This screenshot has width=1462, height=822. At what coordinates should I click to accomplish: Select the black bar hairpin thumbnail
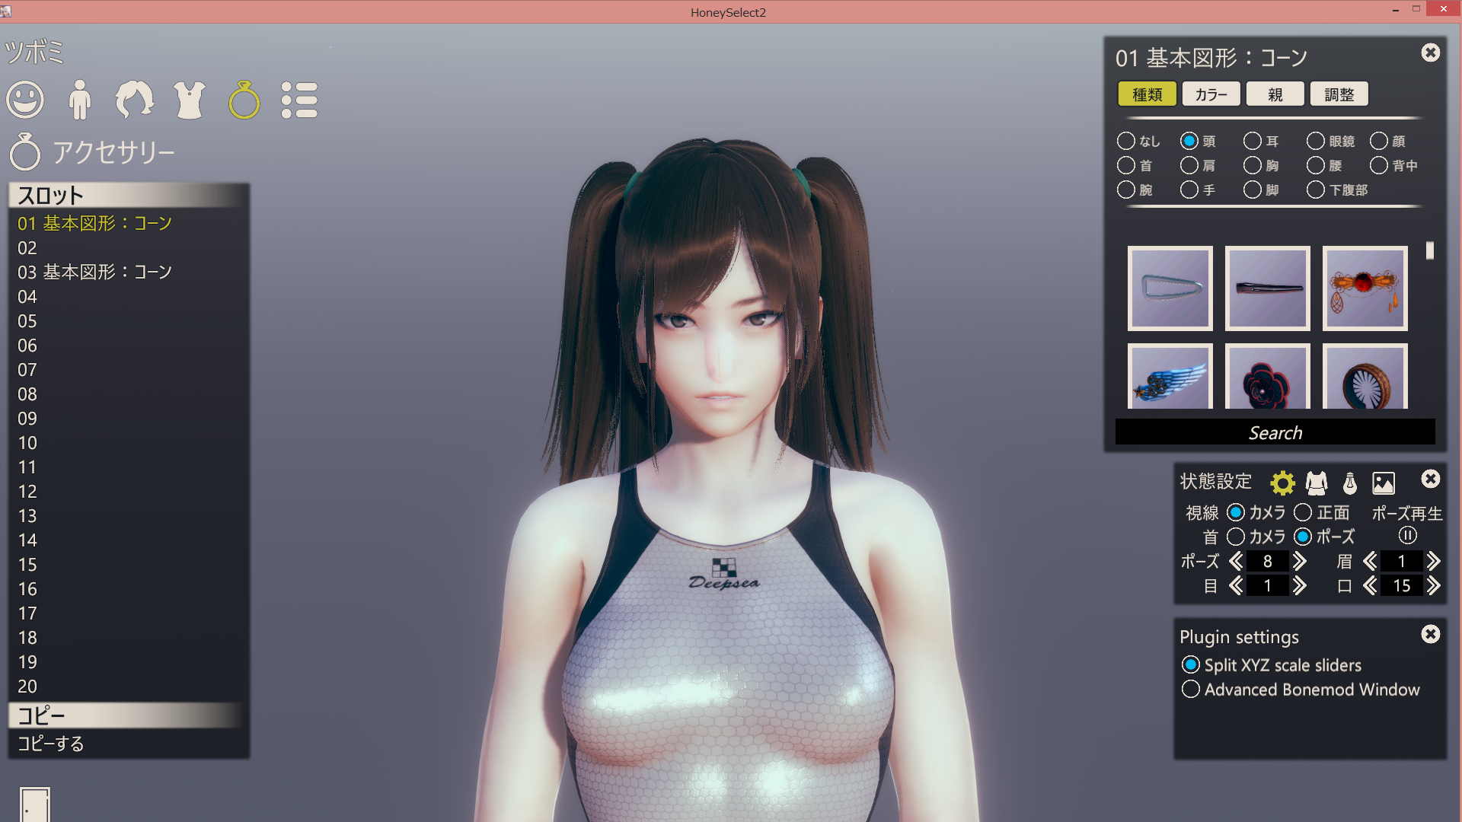(1268, 288)
